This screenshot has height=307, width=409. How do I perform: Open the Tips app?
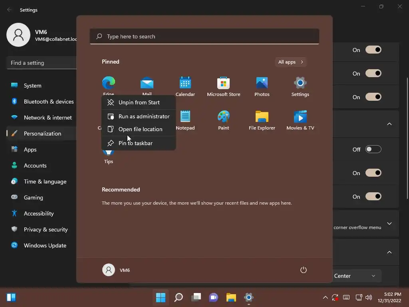109,157
